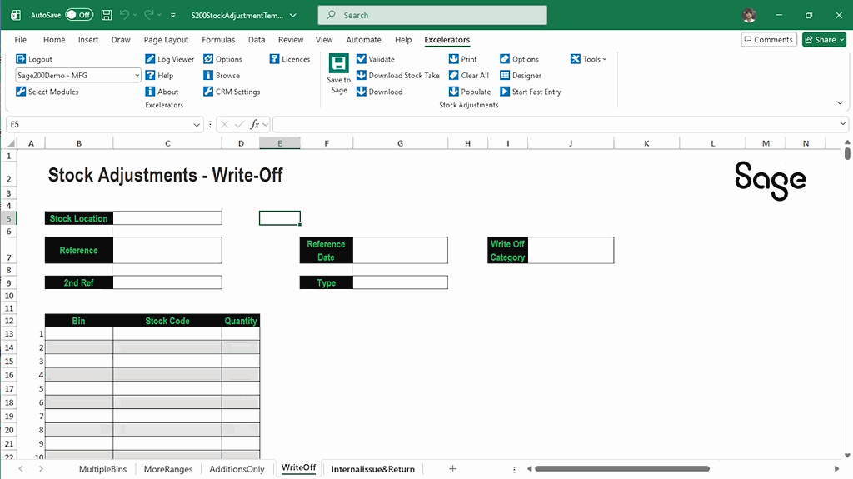
Task: Click the Stock Location input cell
Action: click(x=167, y=218)
